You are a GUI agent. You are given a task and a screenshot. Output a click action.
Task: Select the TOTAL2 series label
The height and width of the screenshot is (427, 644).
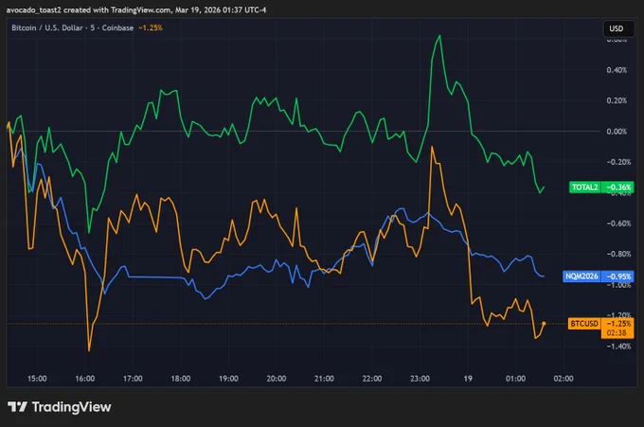[584, 187]
